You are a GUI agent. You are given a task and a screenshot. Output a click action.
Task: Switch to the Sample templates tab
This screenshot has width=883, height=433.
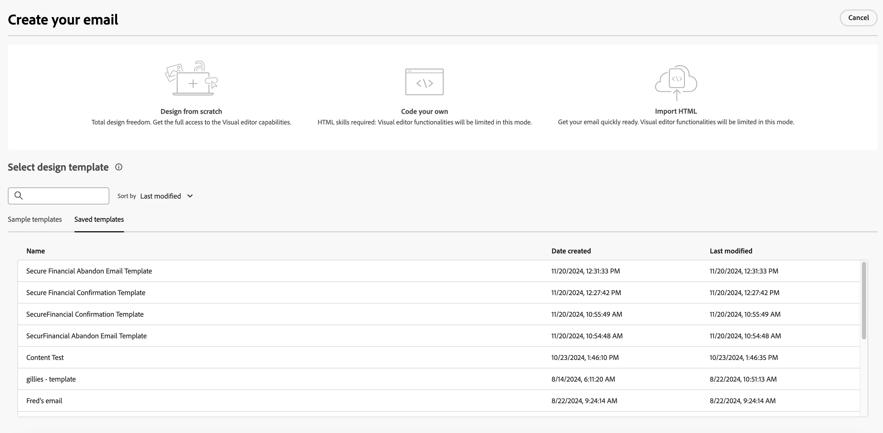(x=35, y=219)
